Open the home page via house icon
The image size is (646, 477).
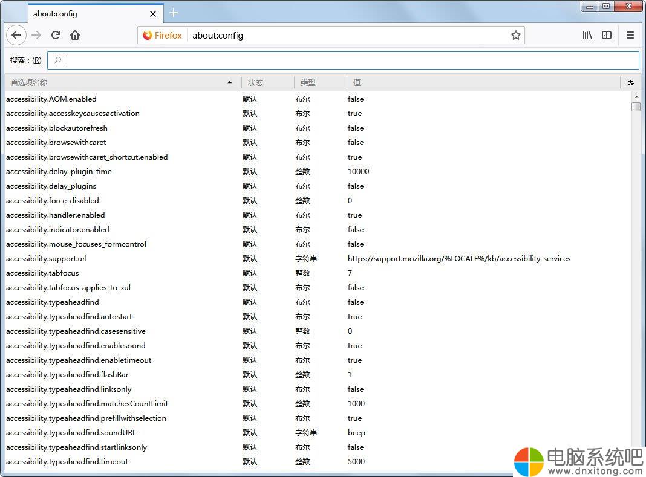point(75,36)
